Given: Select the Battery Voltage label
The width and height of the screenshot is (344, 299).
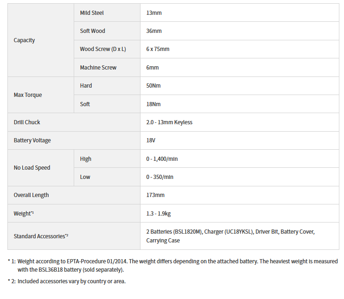Looking at the screenshot, I should [x=32, y=140].
